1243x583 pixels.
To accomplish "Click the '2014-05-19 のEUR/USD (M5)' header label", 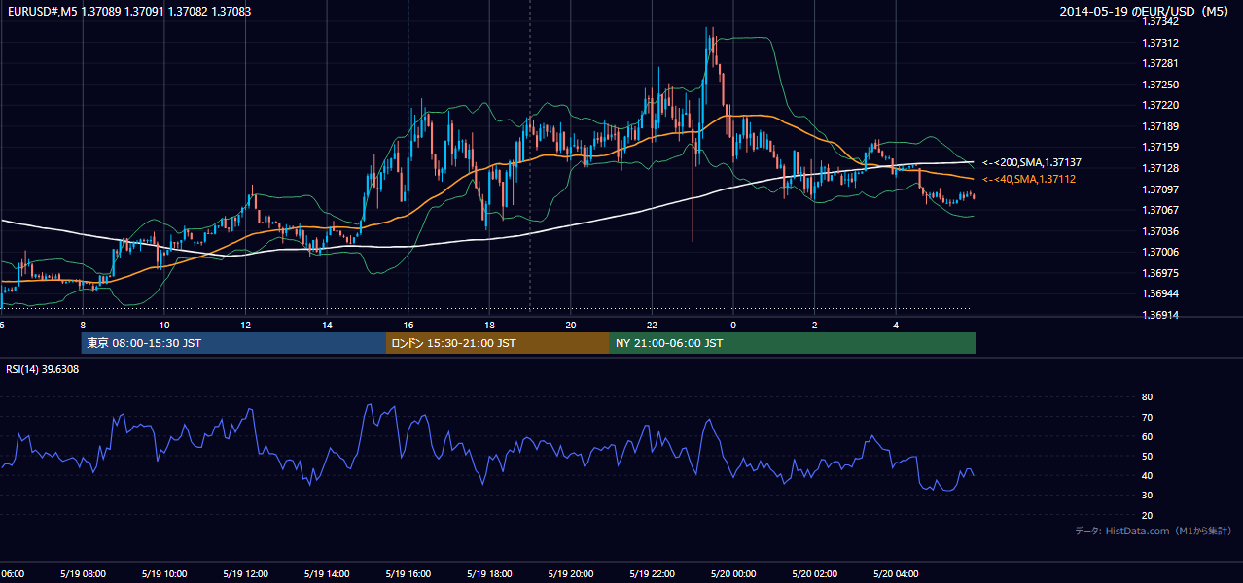I will point(1146,11).
